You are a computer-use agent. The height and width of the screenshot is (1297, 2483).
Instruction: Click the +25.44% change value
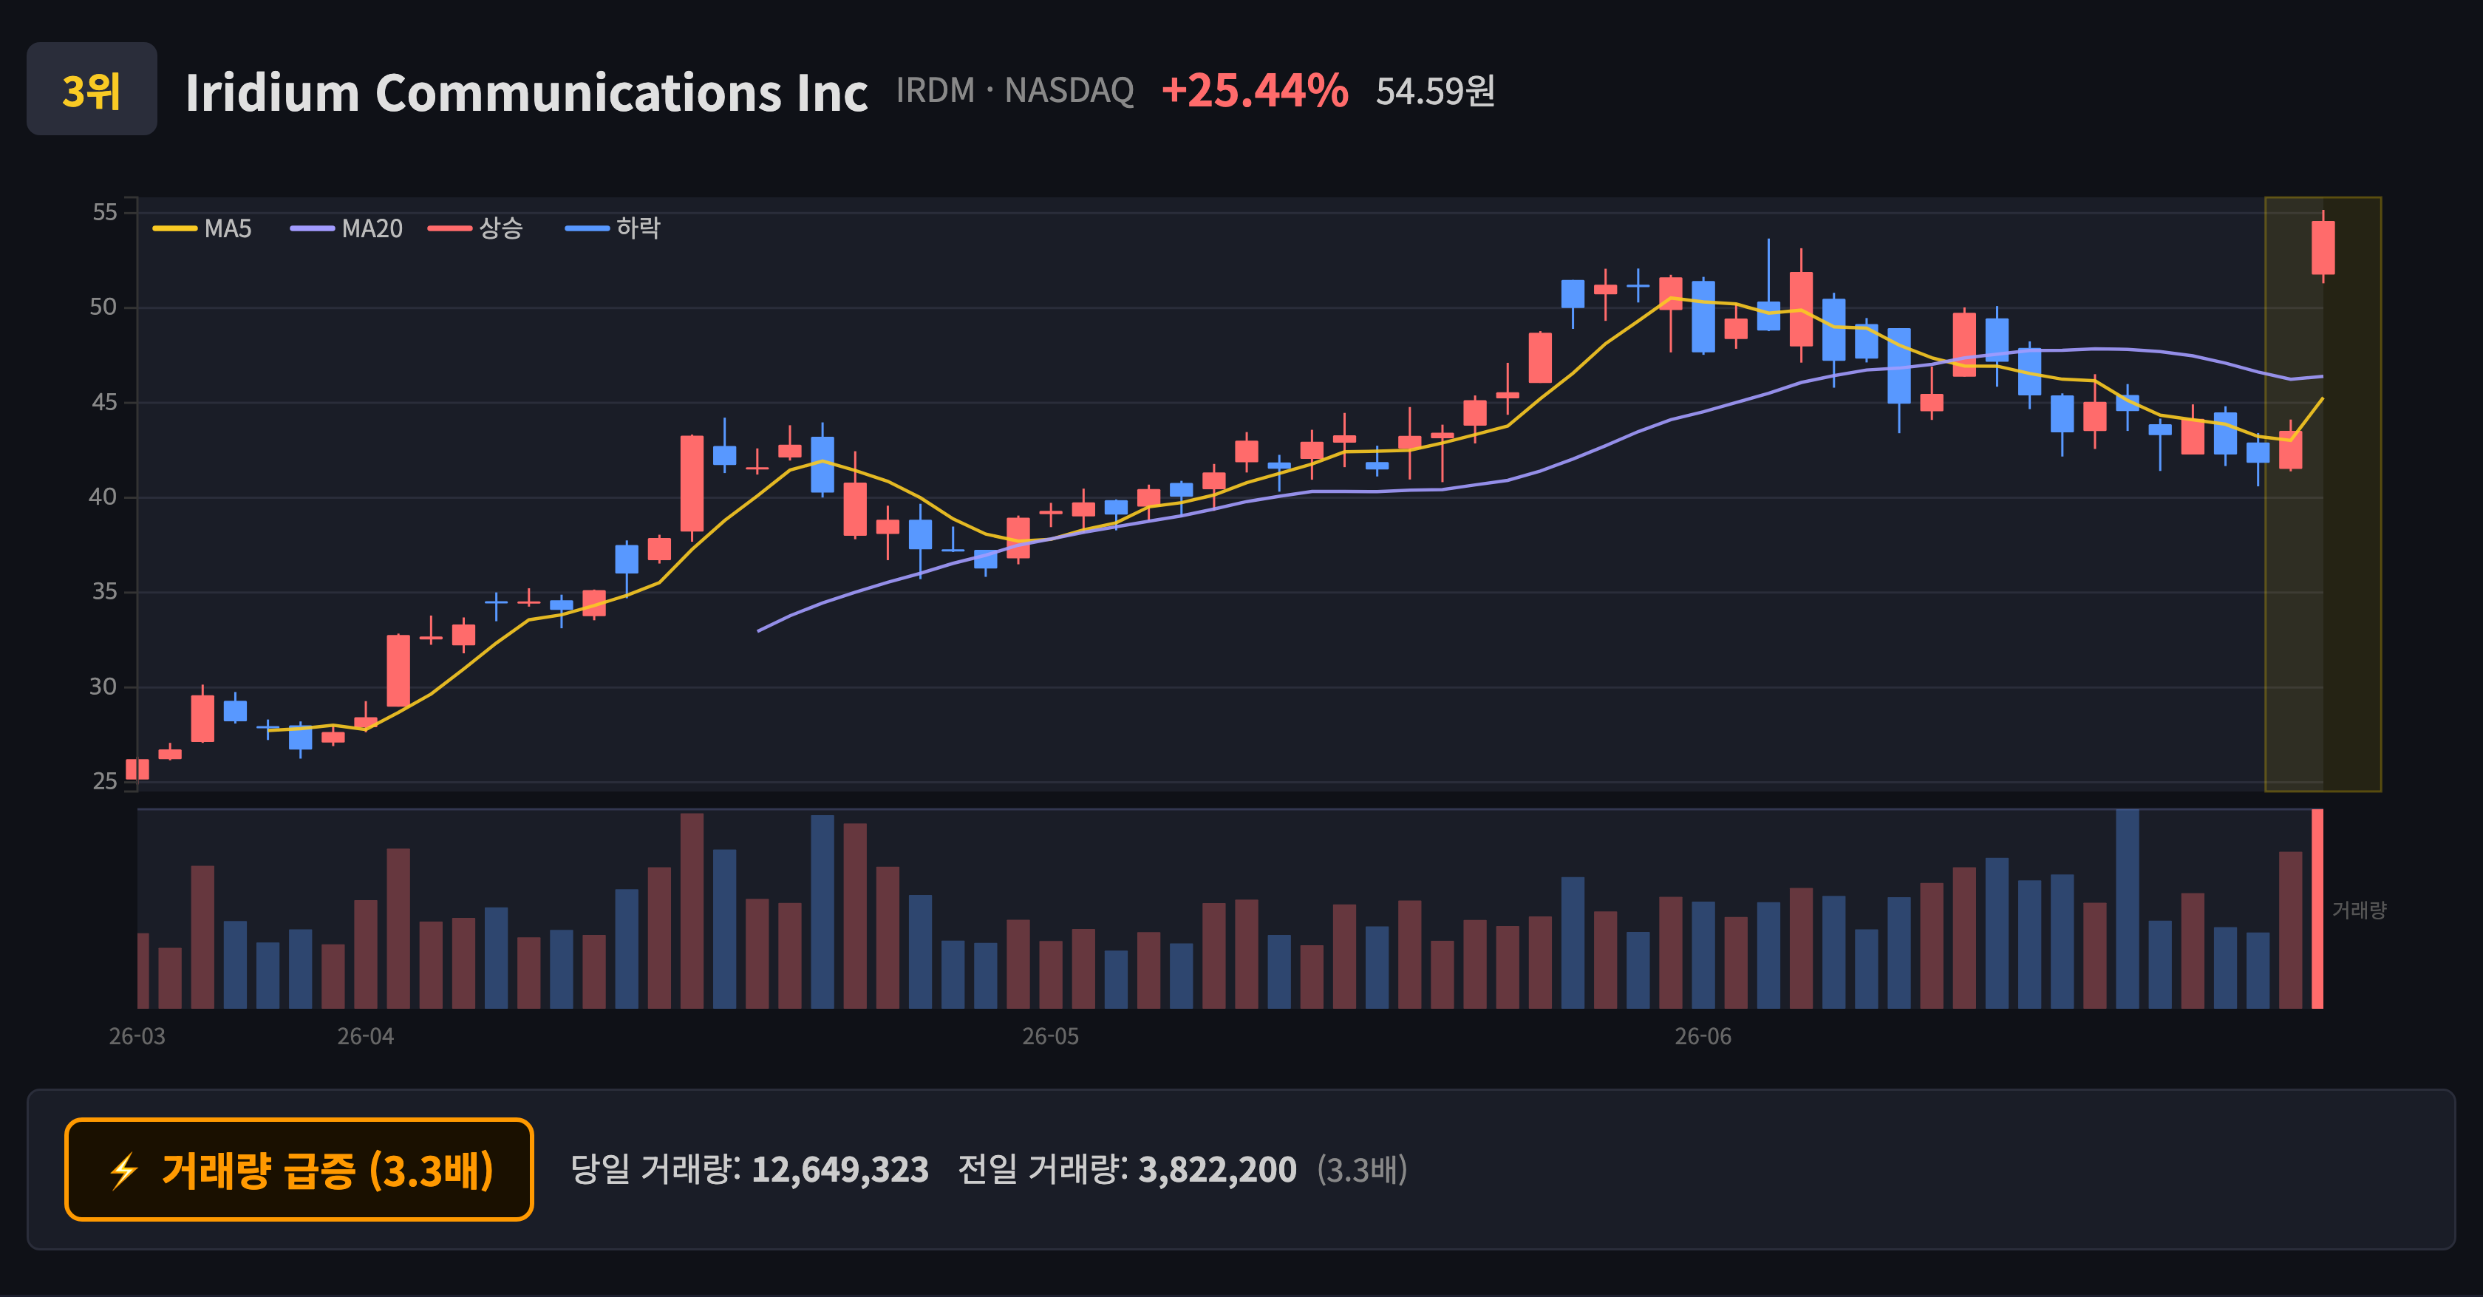(1255, 91)
